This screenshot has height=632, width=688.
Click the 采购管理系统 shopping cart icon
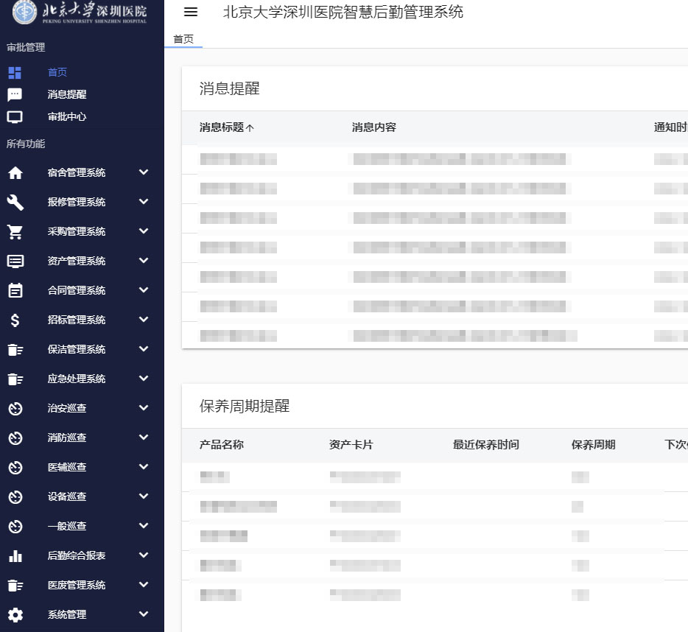coord(15,231)
